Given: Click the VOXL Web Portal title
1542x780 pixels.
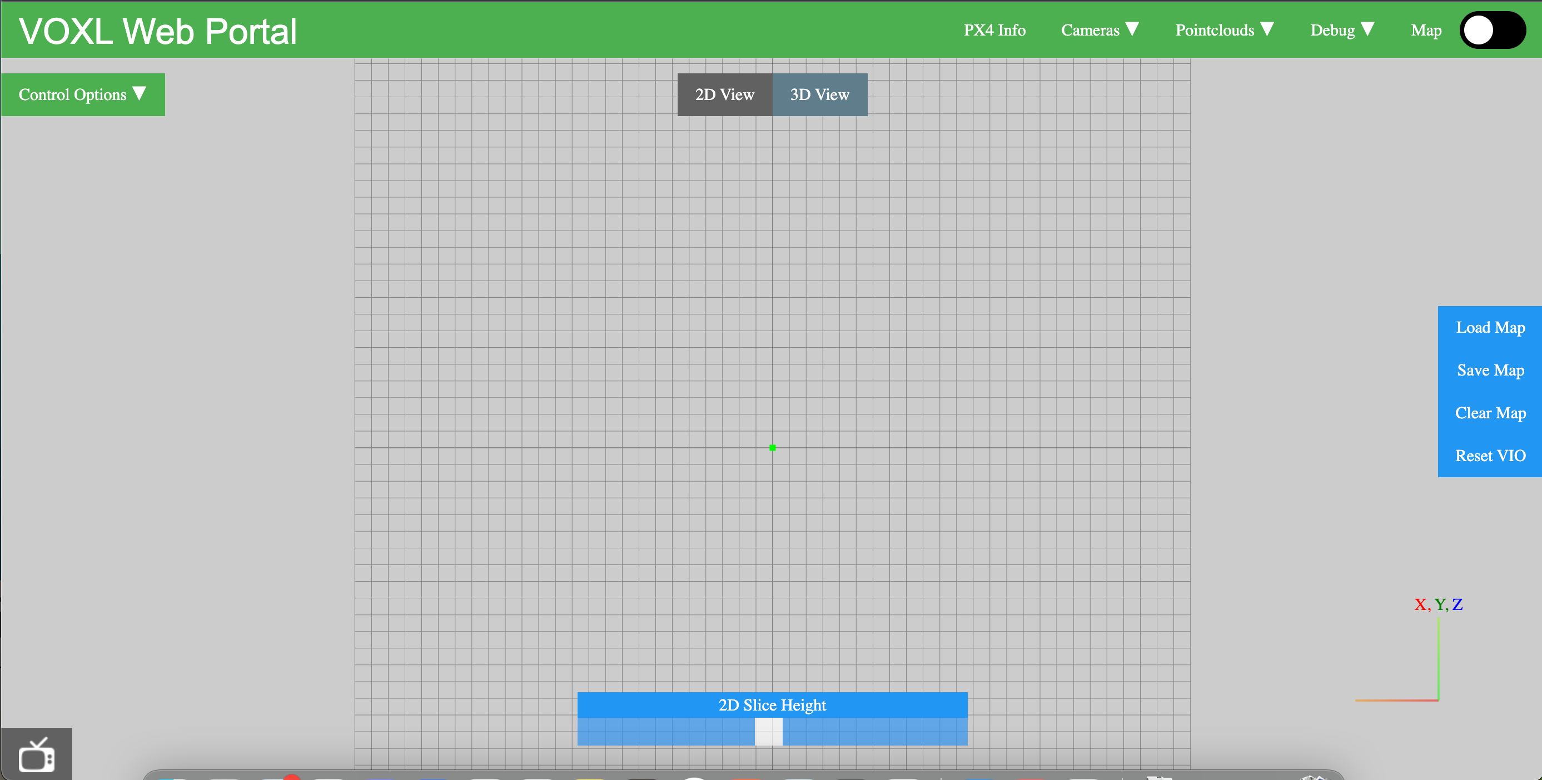Looking at the screenshot, I should (x=157, y=31).
